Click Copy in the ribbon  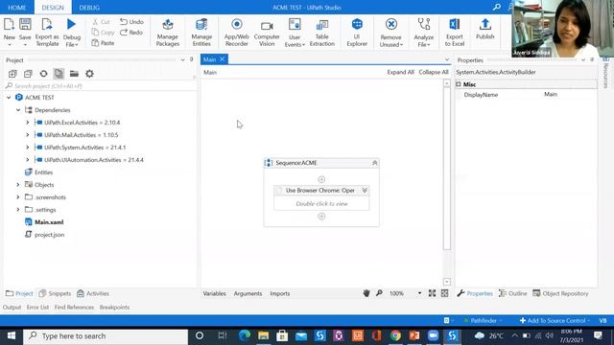pos(103,33)
